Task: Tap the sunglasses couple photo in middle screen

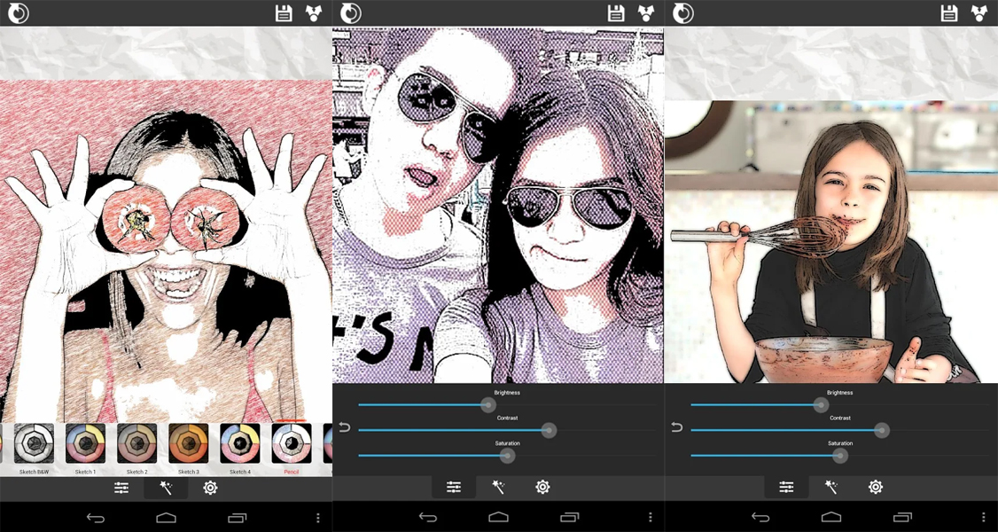Action: point(498,206)
